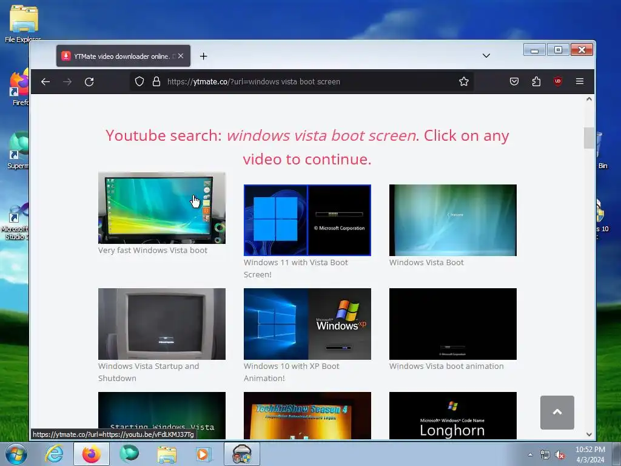Viewport: 621px width, 466px height.
Task: Open the clock showing 10:52 PM
Action: 590,454
